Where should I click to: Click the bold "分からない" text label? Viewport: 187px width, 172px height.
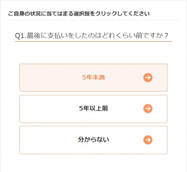[93, 139]
